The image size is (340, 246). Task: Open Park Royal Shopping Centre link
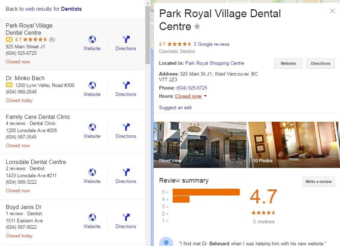(214, 63)
